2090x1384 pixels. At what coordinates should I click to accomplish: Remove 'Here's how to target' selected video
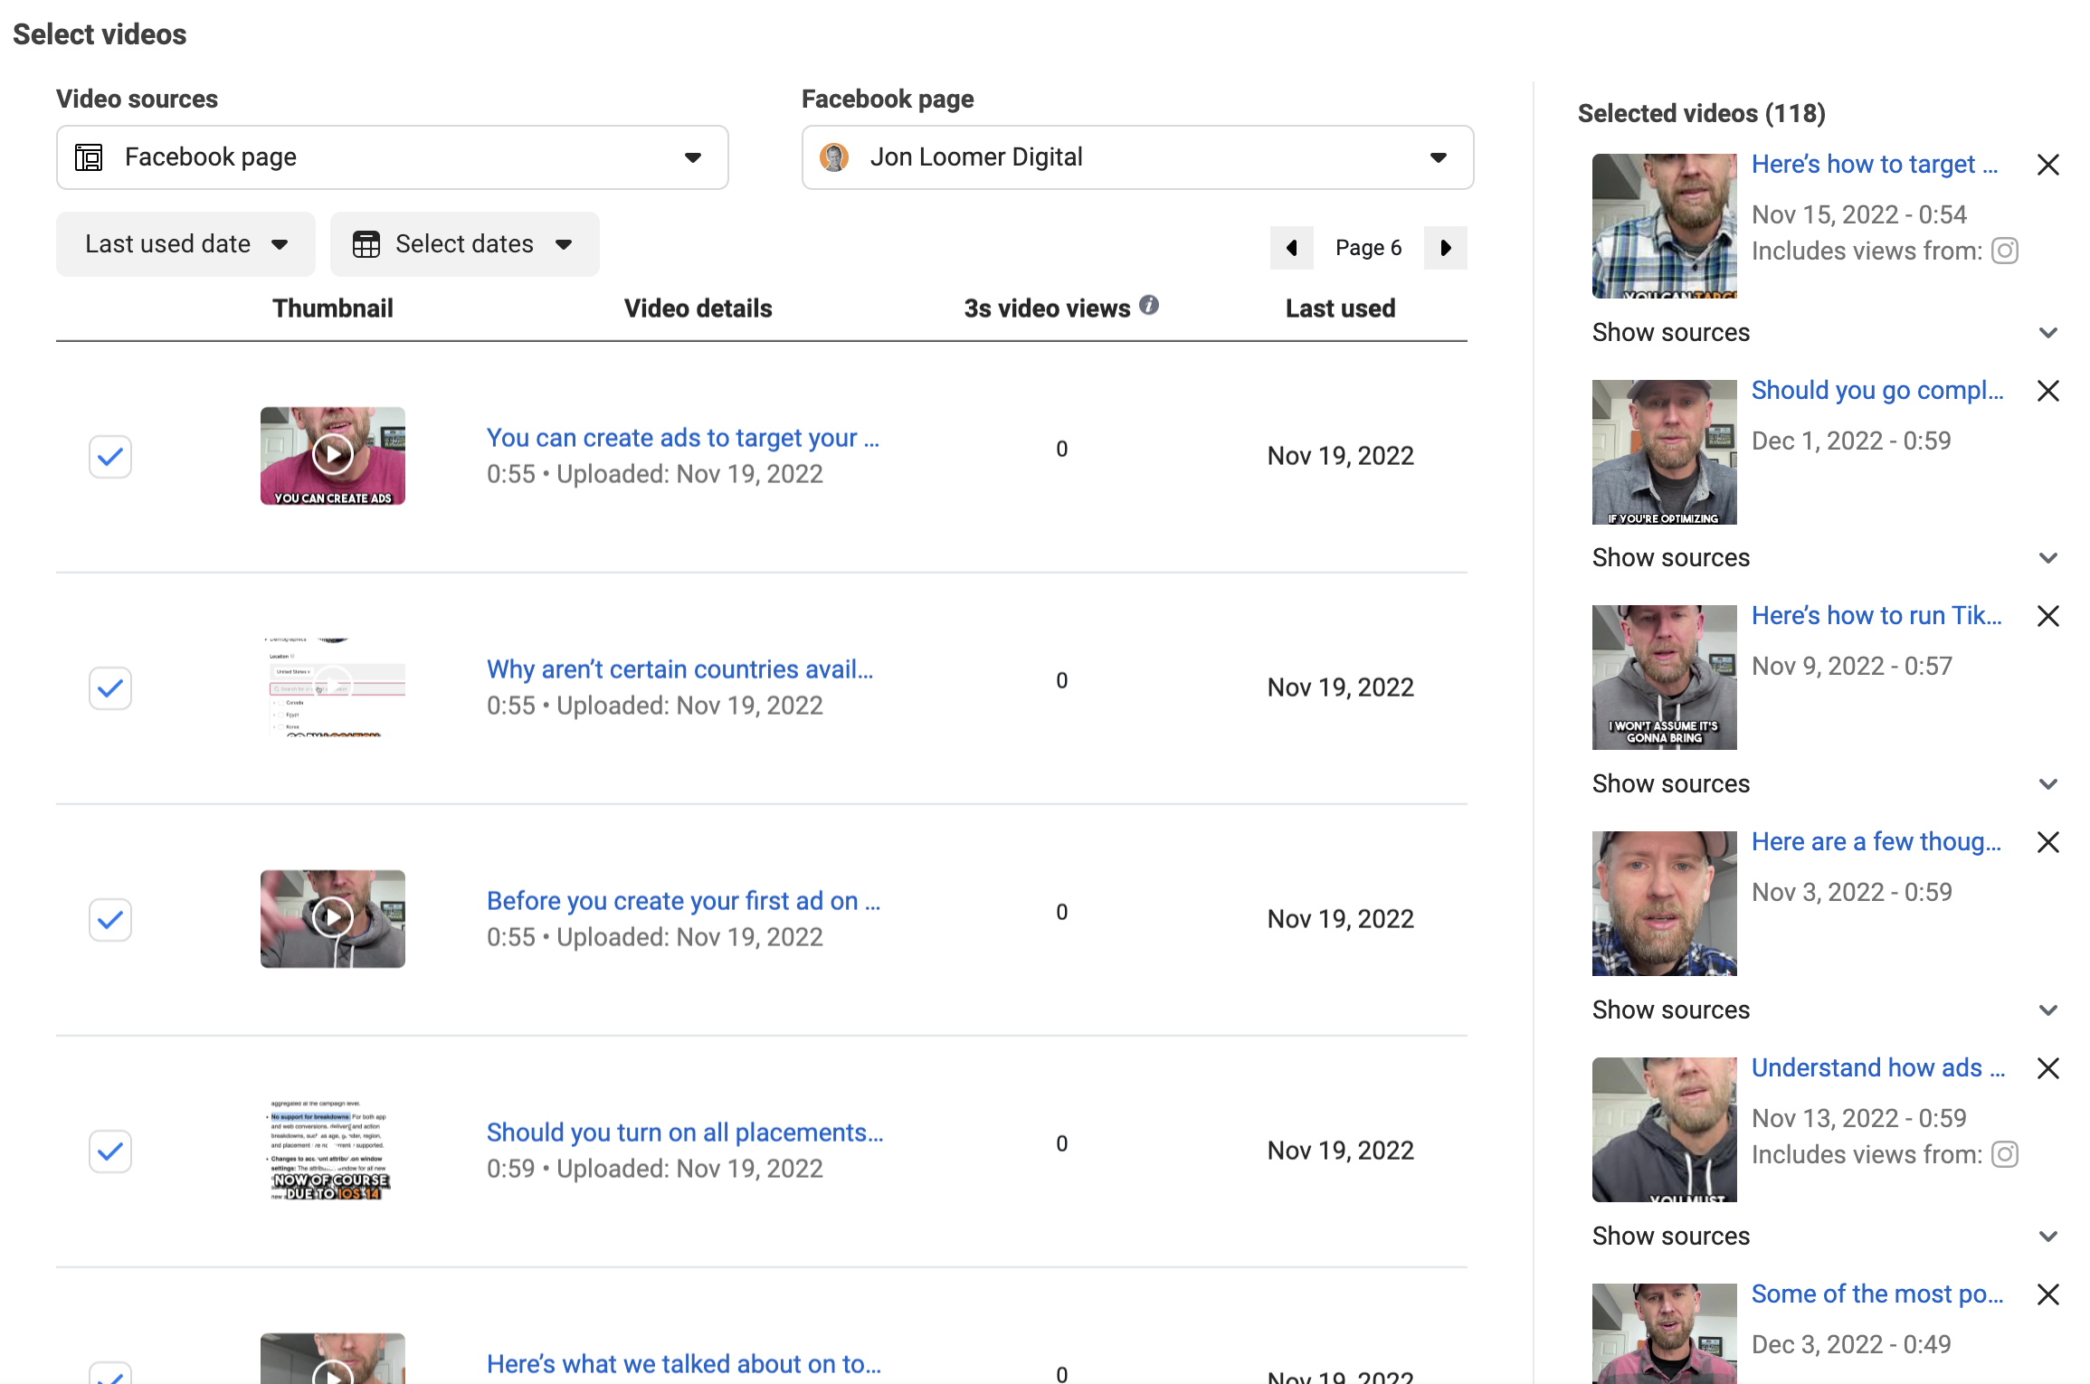click(2048, 165)
